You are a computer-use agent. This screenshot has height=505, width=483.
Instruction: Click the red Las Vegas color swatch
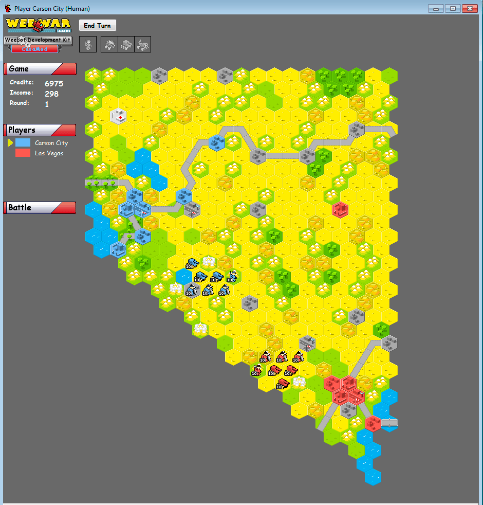23,153
